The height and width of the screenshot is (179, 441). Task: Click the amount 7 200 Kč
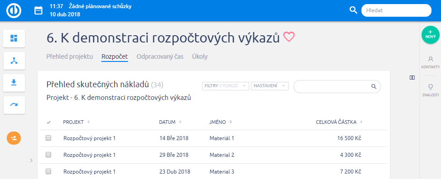point(351,171)
